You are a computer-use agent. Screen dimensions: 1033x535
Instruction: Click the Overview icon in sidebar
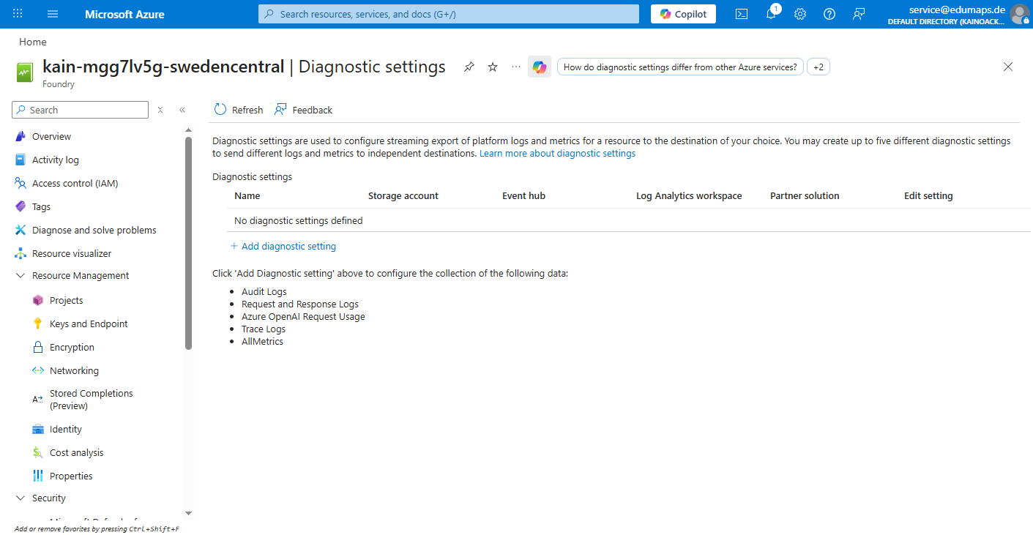coord(20,137)
